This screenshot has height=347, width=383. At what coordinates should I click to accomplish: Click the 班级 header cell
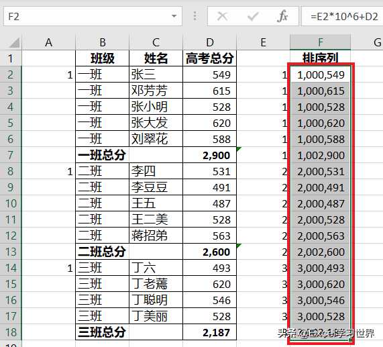pos(103,58)
